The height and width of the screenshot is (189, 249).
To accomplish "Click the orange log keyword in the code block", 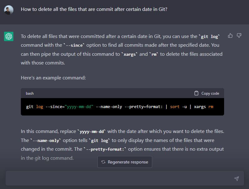I will 40,106.
